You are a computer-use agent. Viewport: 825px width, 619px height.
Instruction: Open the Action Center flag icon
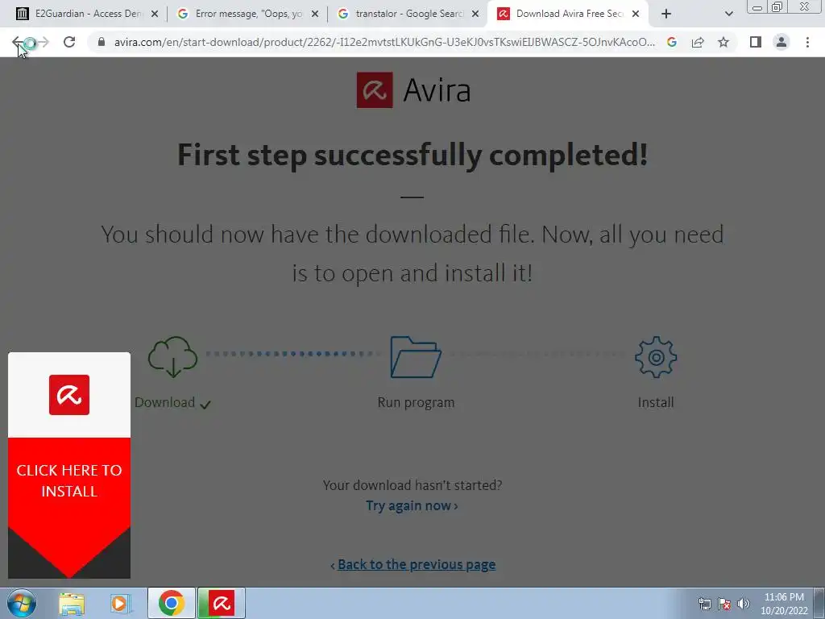[724, 604]
